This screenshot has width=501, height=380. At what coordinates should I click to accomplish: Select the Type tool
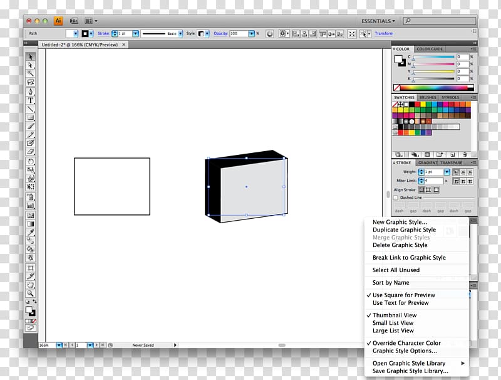click(x=30, y=100)
